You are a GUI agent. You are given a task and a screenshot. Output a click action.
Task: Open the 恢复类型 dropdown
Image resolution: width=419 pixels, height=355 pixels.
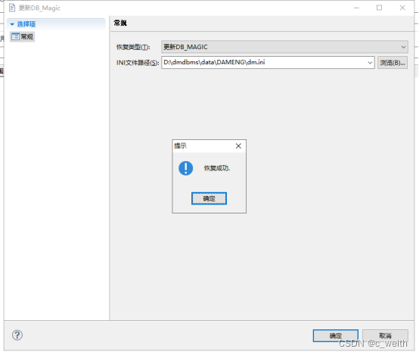click(x=284, y=47)
